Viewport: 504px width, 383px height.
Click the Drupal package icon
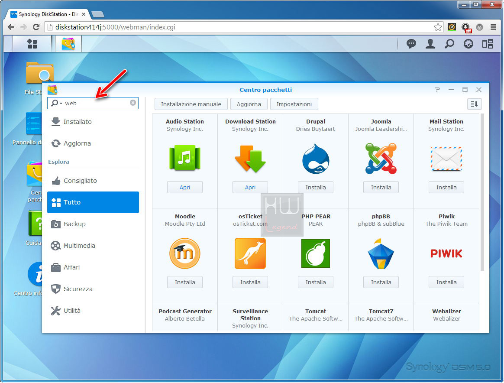click(x=316, y=159)
